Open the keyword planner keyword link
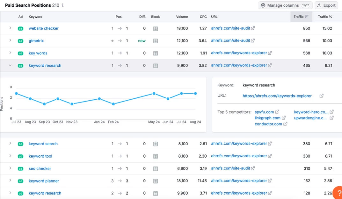342x199 pixels. click(44, 181)
